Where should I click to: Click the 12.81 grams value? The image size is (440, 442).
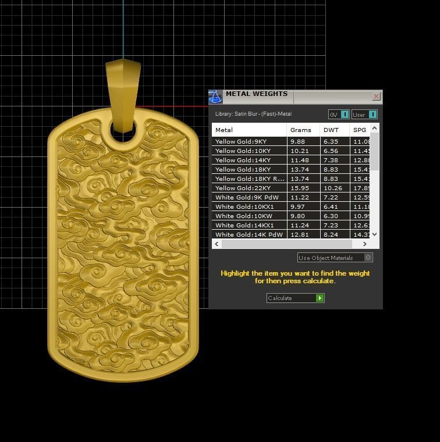click(300, 234)
